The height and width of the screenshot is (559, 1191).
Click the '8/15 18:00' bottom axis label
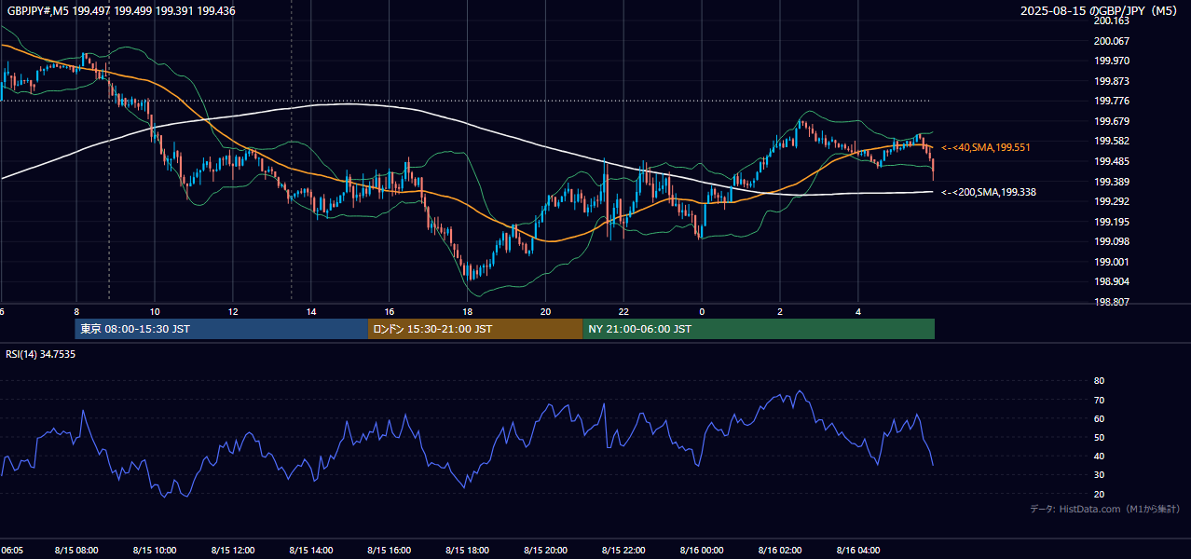pyautogui.click(x=468, y=551)
